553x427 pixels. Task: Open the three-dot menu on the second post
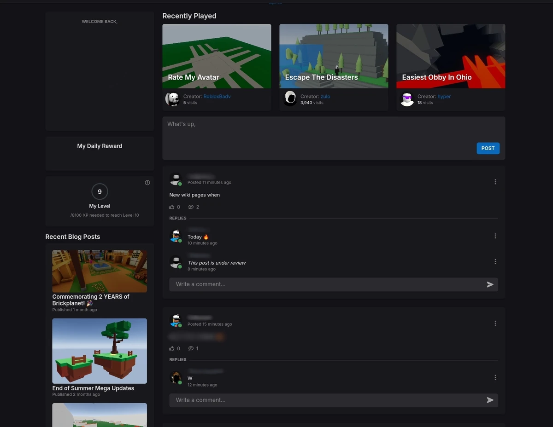click(495, 323)
